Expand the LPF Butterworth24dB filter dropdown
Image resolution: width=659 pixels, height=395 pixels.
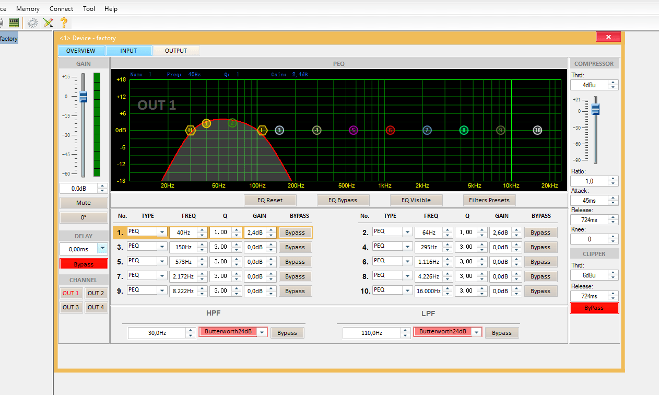[x=477, y=332]
